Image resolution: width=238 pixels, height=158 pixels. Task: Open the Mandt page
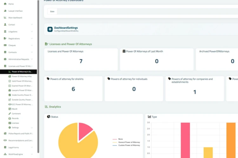pyautogui.click(x=15, y=109)
